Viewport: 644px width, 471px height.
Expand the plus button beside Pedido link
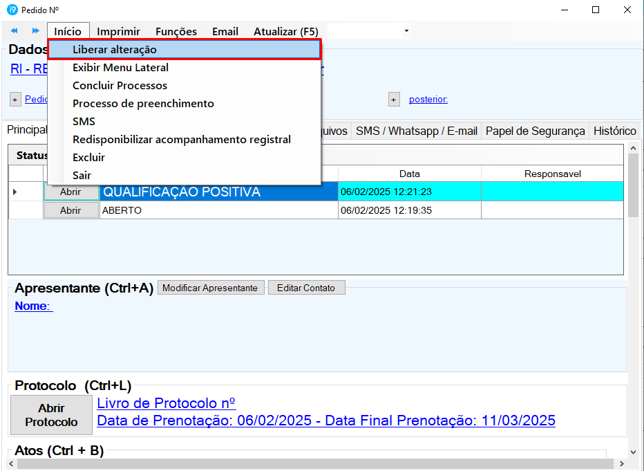[15, 100]
